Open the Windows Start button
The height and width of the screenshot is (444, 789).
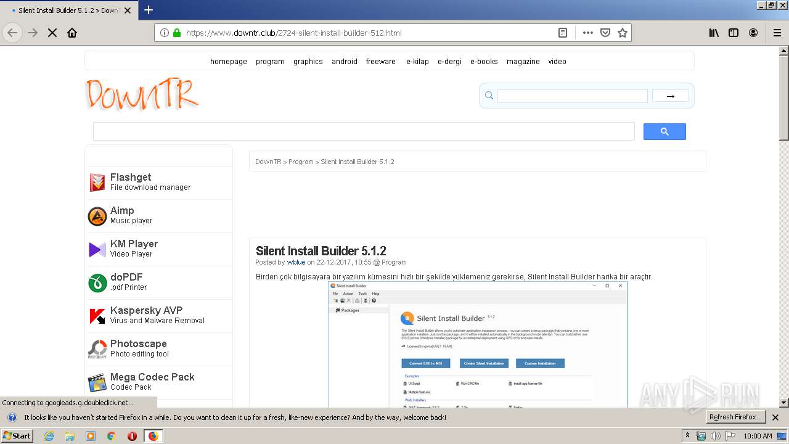pyautogui.click(x=17, y=435)
